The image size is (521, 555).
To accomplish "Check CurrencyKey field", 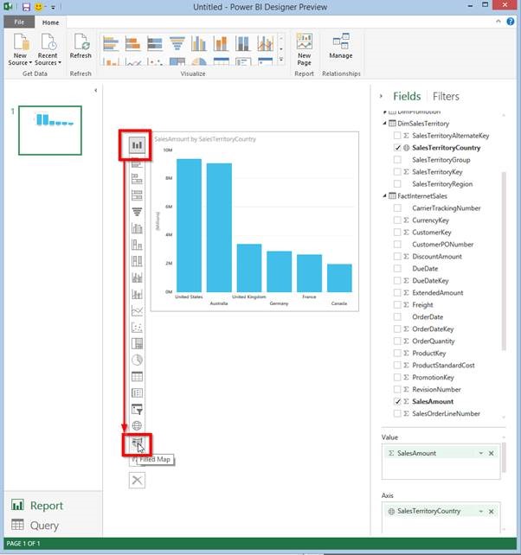I will coord(397,220).
